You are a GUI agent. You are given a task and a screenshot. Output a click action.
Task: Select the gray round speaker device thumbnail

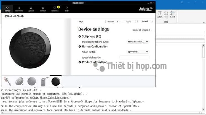click(31, 81)
